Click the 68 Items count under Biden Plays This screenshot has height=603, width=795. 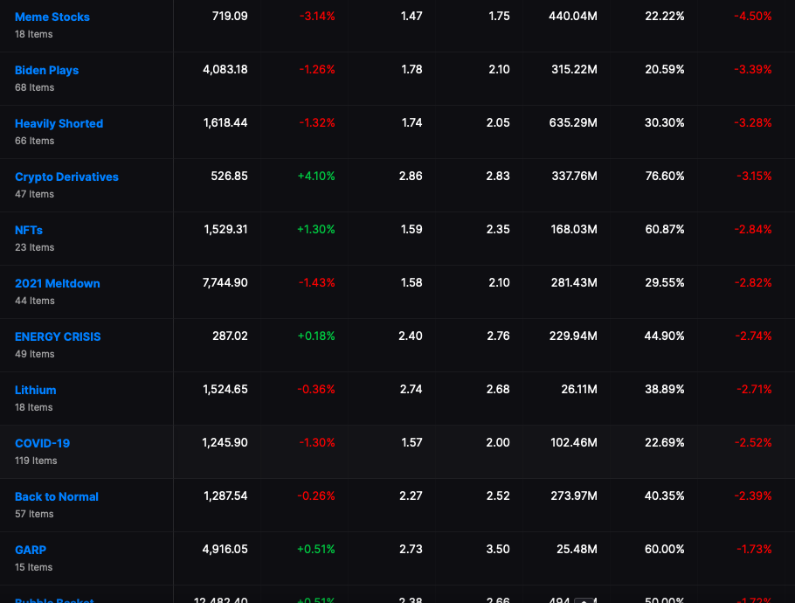[34, 87]
